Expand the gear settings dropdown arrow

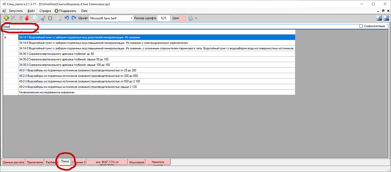(x=196, y=18)
